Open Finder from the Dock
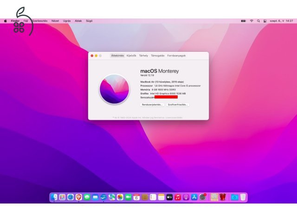The height and width of the screenshot is (222, 297). tap(54, 197)
